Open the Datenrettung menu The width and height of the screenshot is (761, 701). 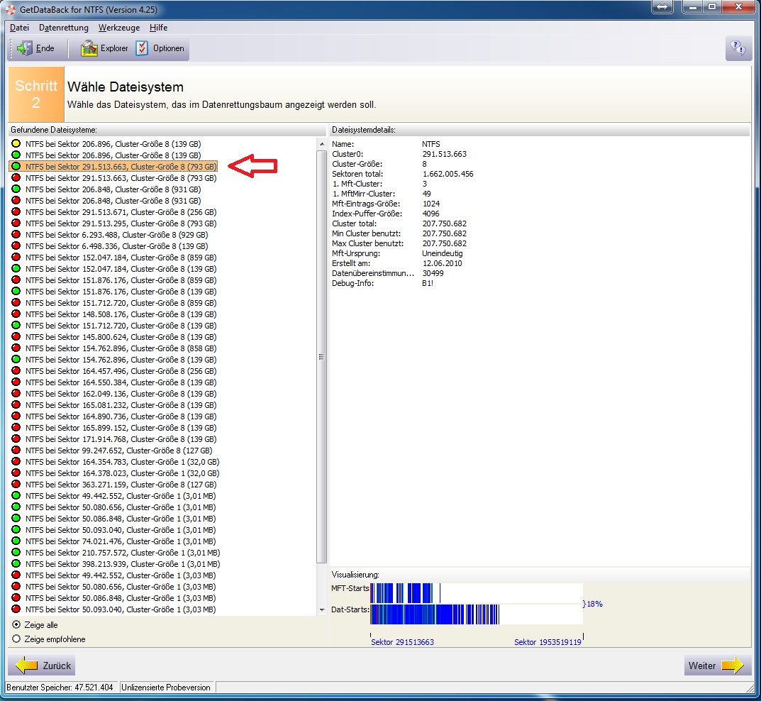click(x=64, y=28)
